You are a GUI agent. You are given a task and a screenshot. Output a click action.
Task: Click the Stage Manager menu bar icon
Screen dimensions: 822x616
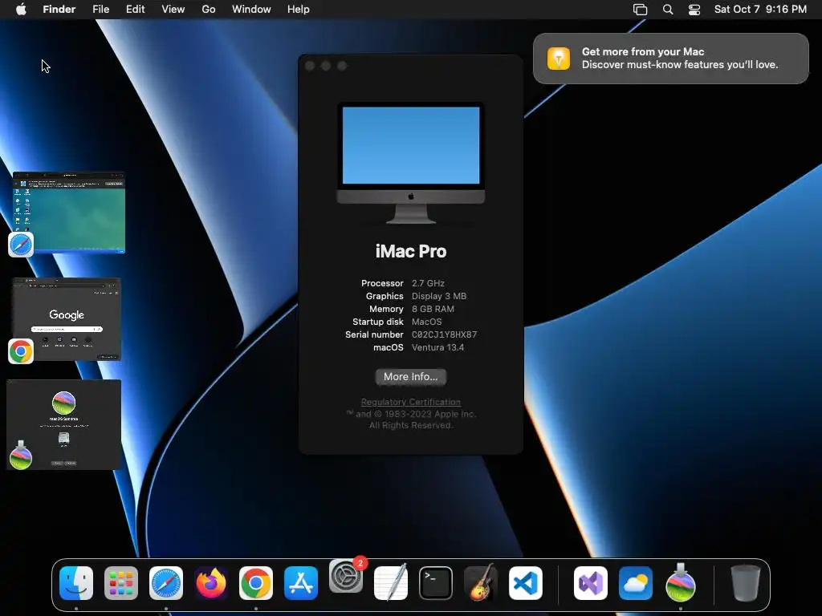pos(640,10)
